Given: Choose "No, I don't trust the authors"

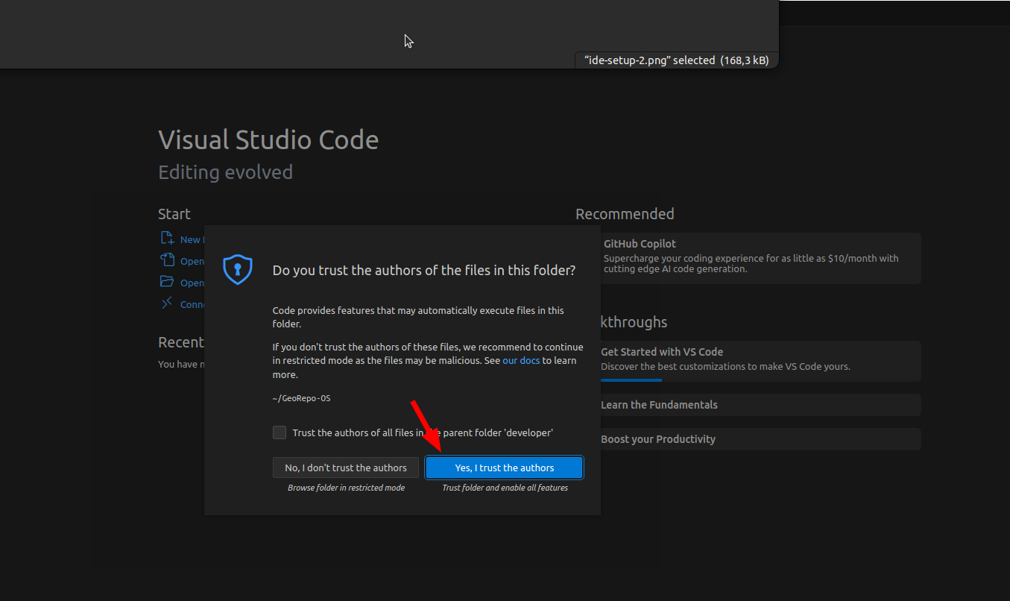Looking at the screenshot, I should (x=346, y=468).
